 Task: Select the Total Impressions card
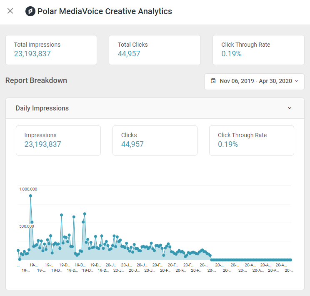pyautogui.click(x=51, y=50)
